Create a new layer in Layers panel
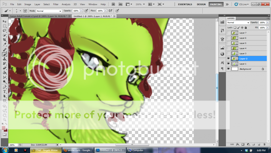Image resolution: width=271 pixels, height=153 pixels. point(259,144)
